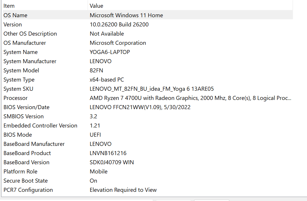Click the BIOS Version/Date row
The image size is (307, 201).
[x=26, y=107]
